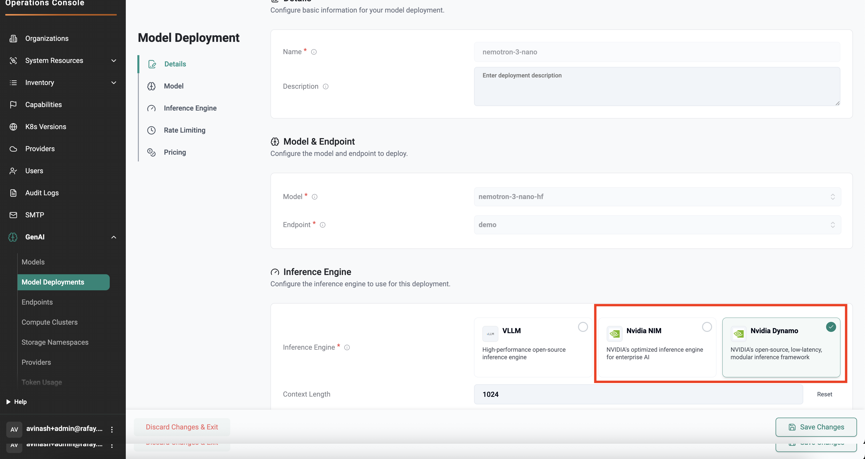This screenshot has height=459, width=865.
Task: Click the Audit Logs document icon
Action: pyautogui.click(x=13, y=193)
